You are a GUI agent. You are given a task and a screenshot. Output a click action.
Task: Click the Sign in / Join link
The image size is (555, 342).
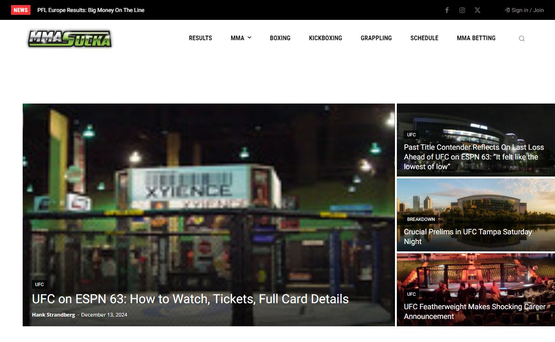[528, 10]
